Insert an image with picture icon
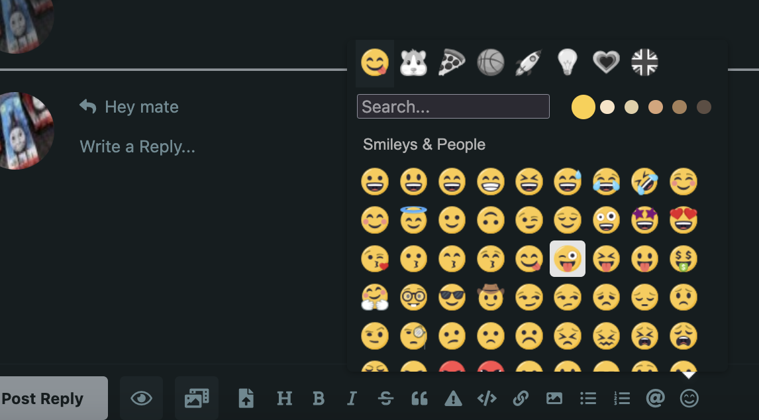The width and height of the screenshot is (759, 420). coord(554,399)
